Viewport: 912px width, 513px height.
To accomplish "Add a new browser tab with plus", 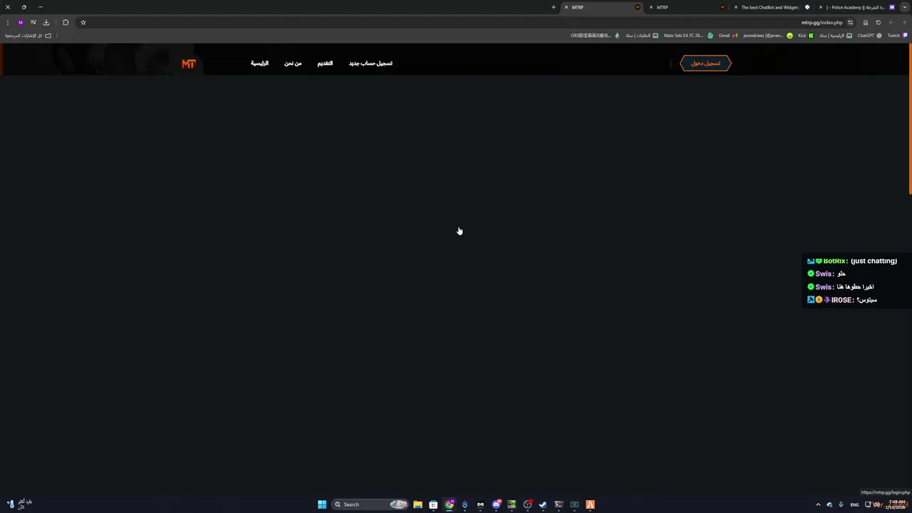I will click(553, 7).
